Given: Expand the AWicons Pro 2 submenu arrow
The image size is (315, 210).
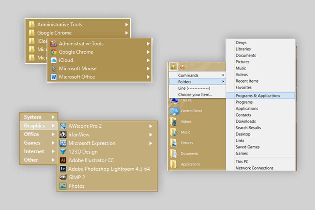Looking at the screenshot, I should pos(151,126).
